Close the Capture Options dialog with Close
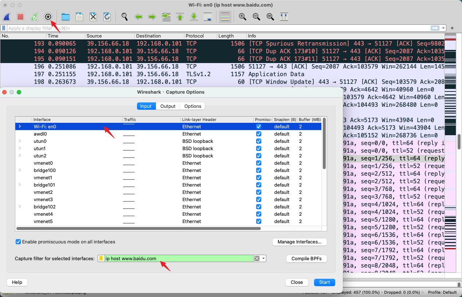The width and height of the screenshot is (462, 297). (297, 282)
